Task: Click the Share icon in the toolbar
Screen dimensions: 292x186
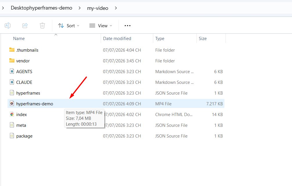Action: tap(25, 26)
